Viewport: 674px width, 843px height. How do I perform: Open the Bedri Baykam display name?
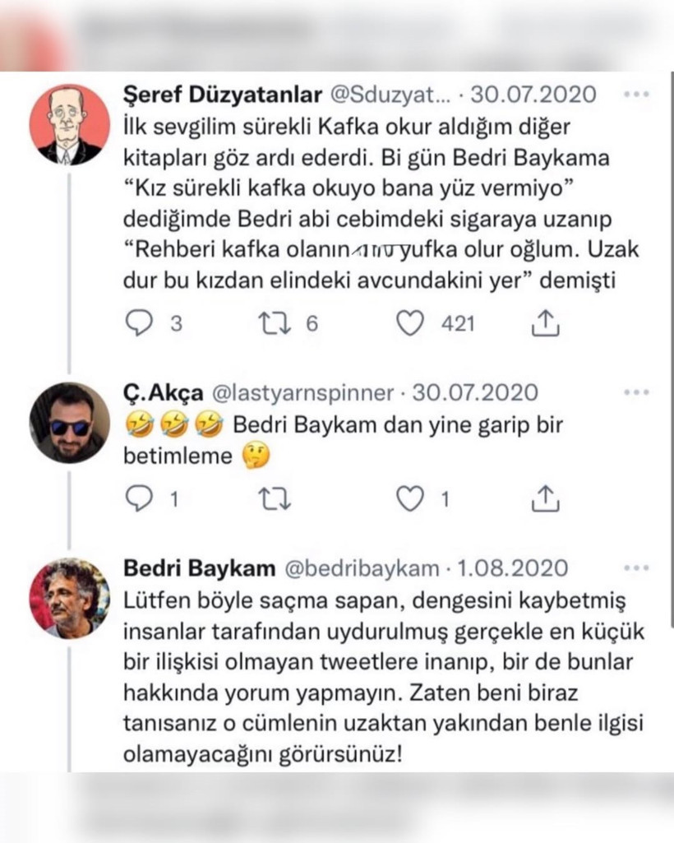[200, 567]
